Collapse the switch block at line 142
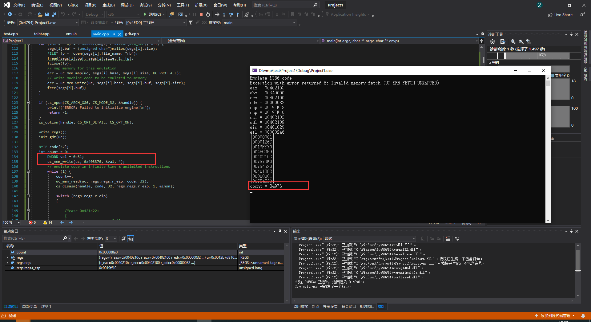 click(28, 196)
